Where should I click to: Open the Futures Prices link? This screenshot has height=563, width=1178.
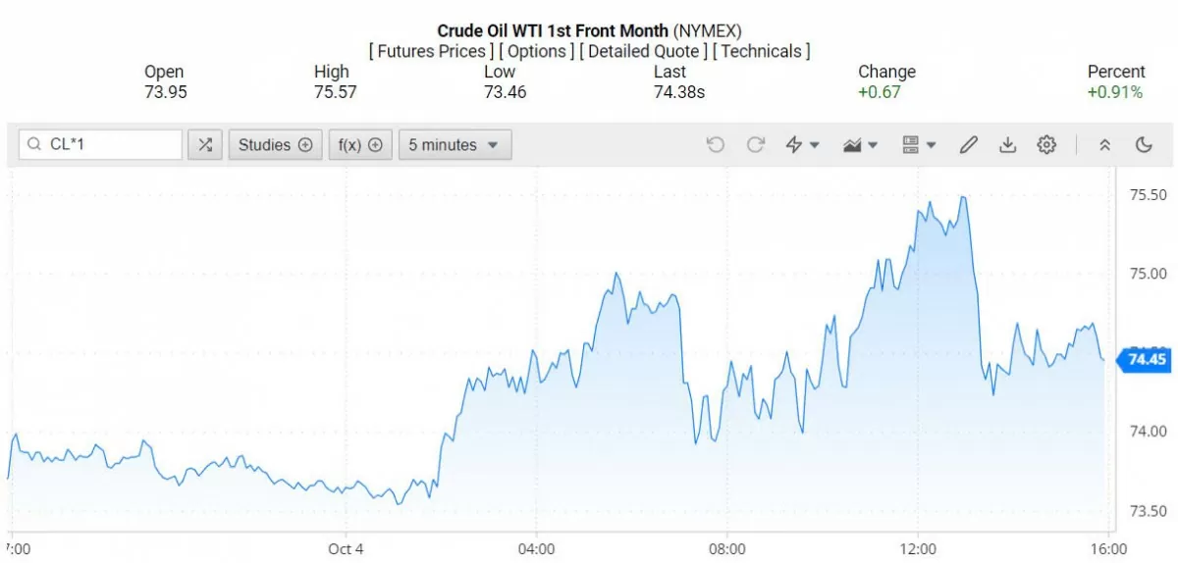(431, 51)
